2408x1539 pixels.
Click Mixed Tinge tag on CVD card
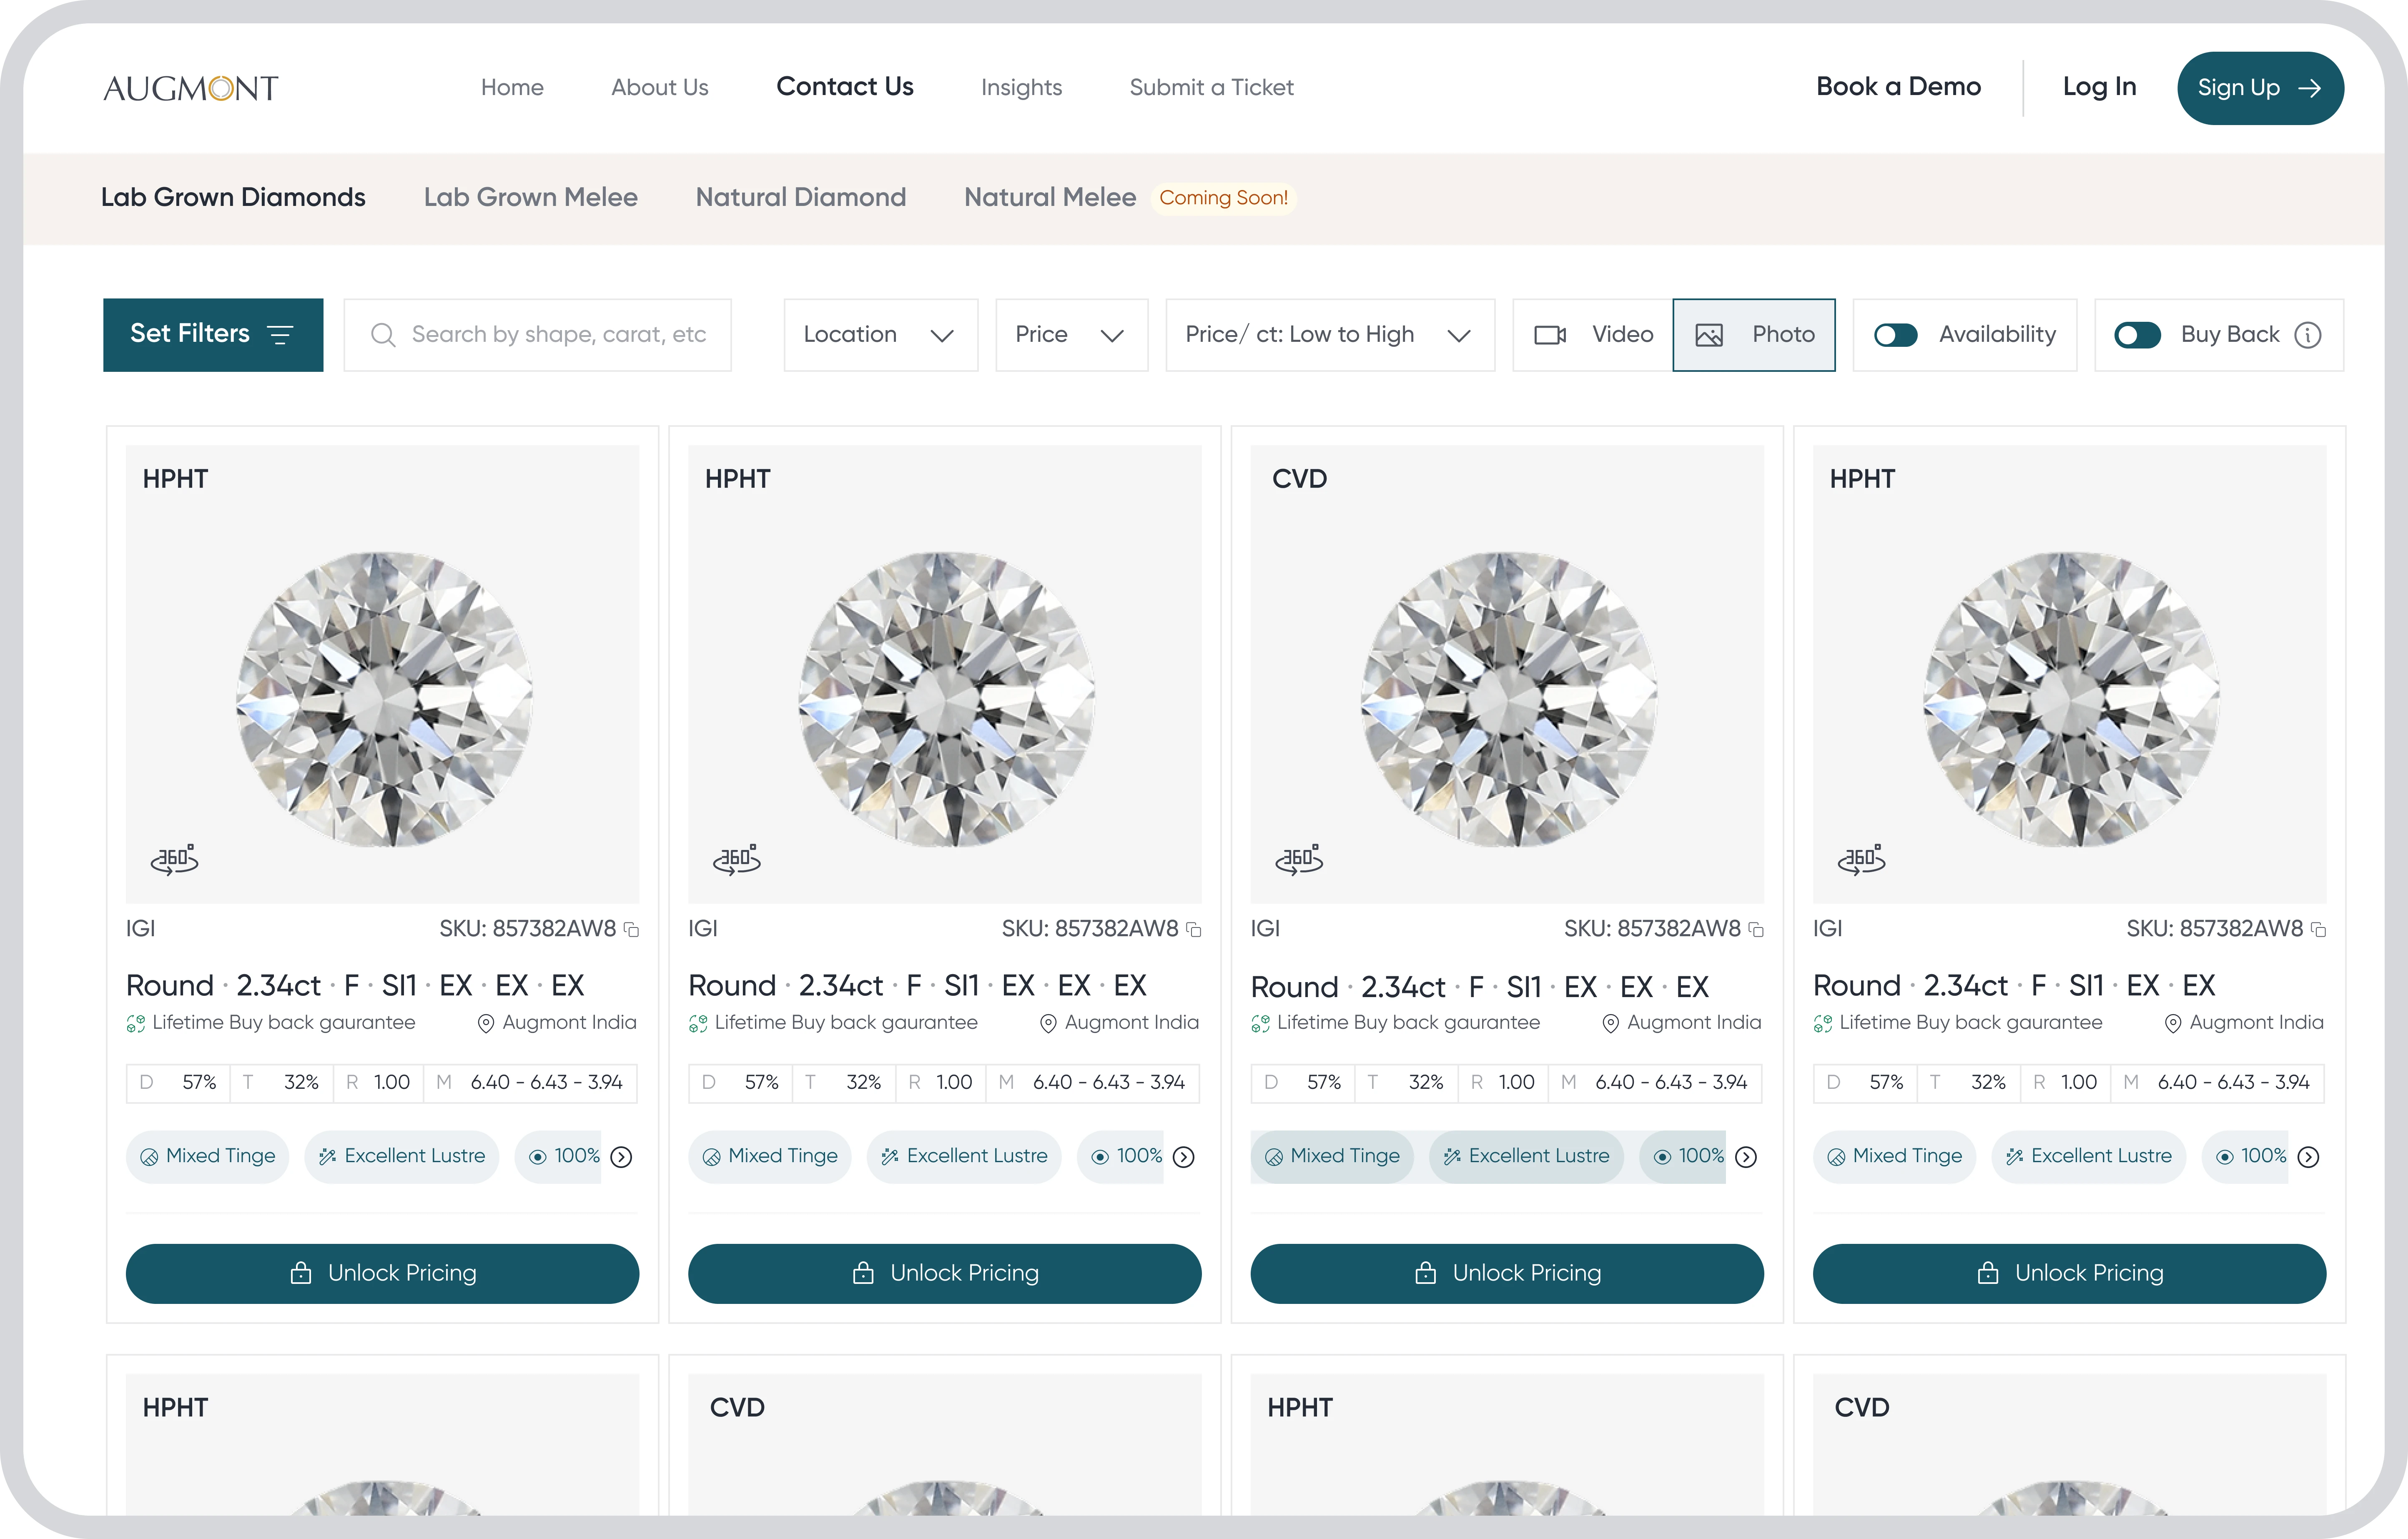coord(1332,1157)
